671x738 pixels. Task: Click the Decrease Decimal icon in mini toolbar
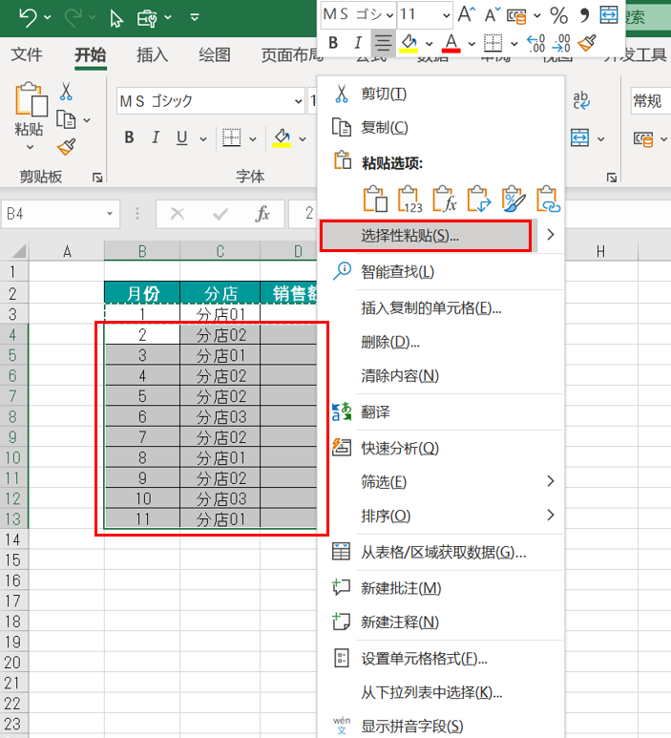coord(561,44)
